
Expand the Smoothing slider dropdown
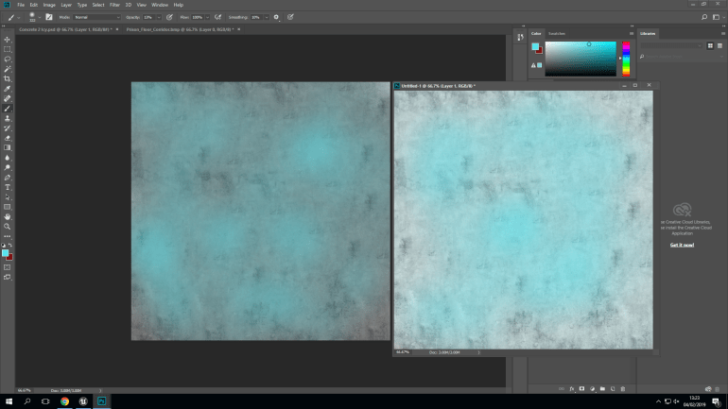[x=267, y=17]
